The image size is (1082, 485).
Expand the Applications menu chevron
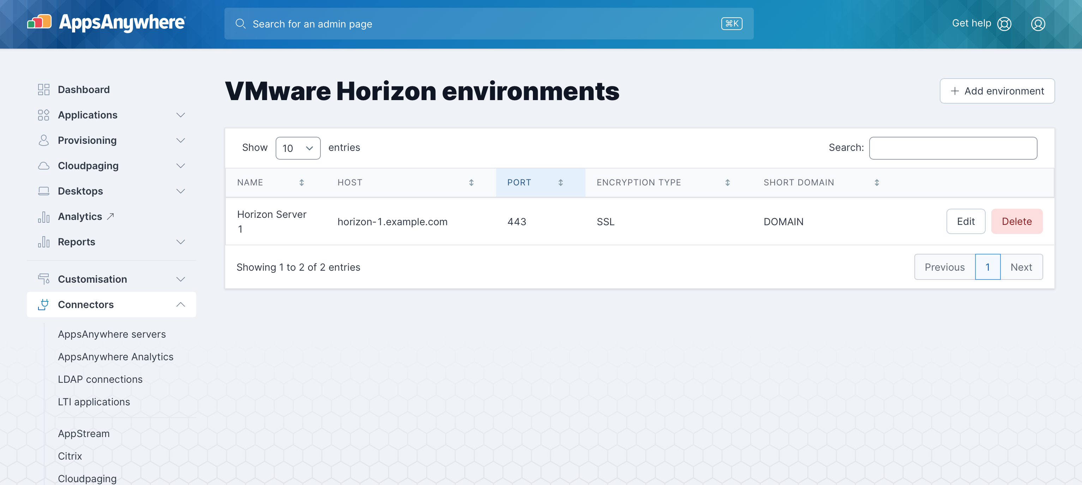coord(181,115)
